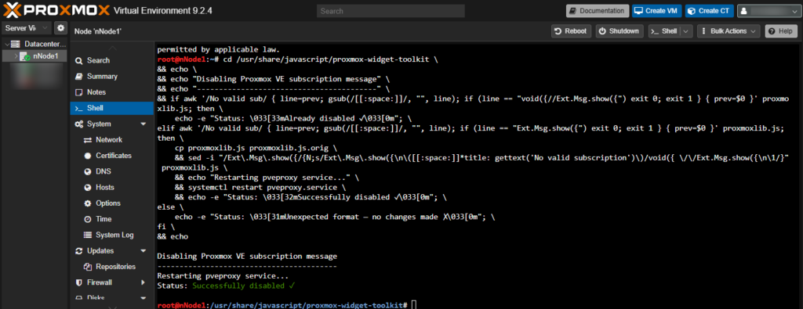This screenshot has height=309, width=803.
Task: Select the Datacenter tree item
Action: (x=35, y=44)
